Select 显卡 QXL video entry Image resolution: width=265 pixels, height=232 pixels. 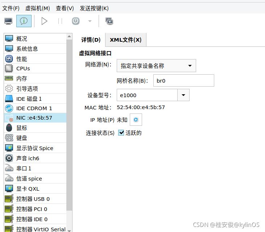35,188
